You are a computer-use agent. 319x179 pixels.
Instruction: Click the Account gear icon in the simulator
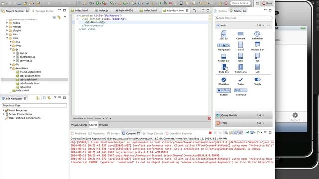295,115
